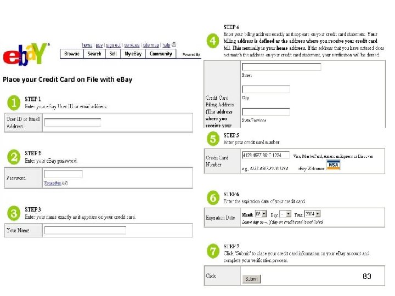Focus the Password field

tap(63, 174)
